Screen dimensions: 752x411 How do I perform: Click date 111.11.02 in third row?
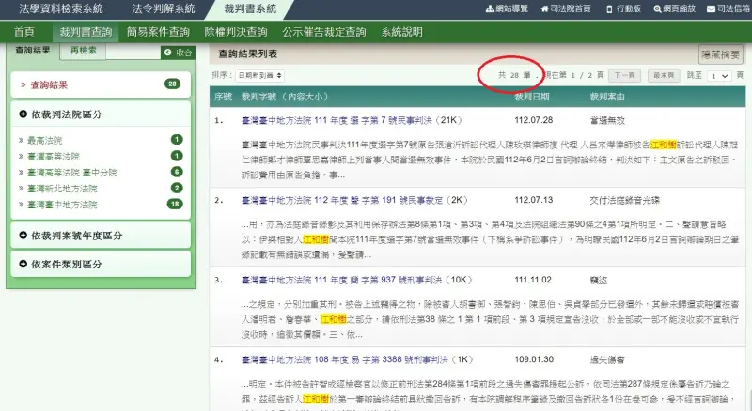(533, 280)
